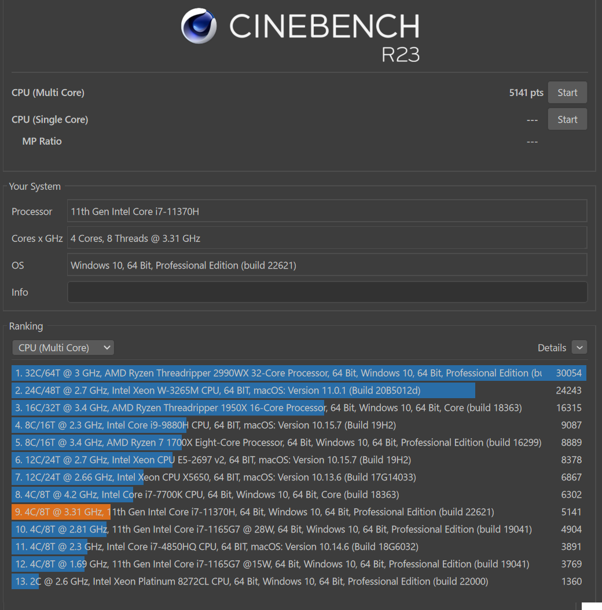The image size is (602, 610).
Task: Click the Cinebench sphere logo icon
Action: 199,26
